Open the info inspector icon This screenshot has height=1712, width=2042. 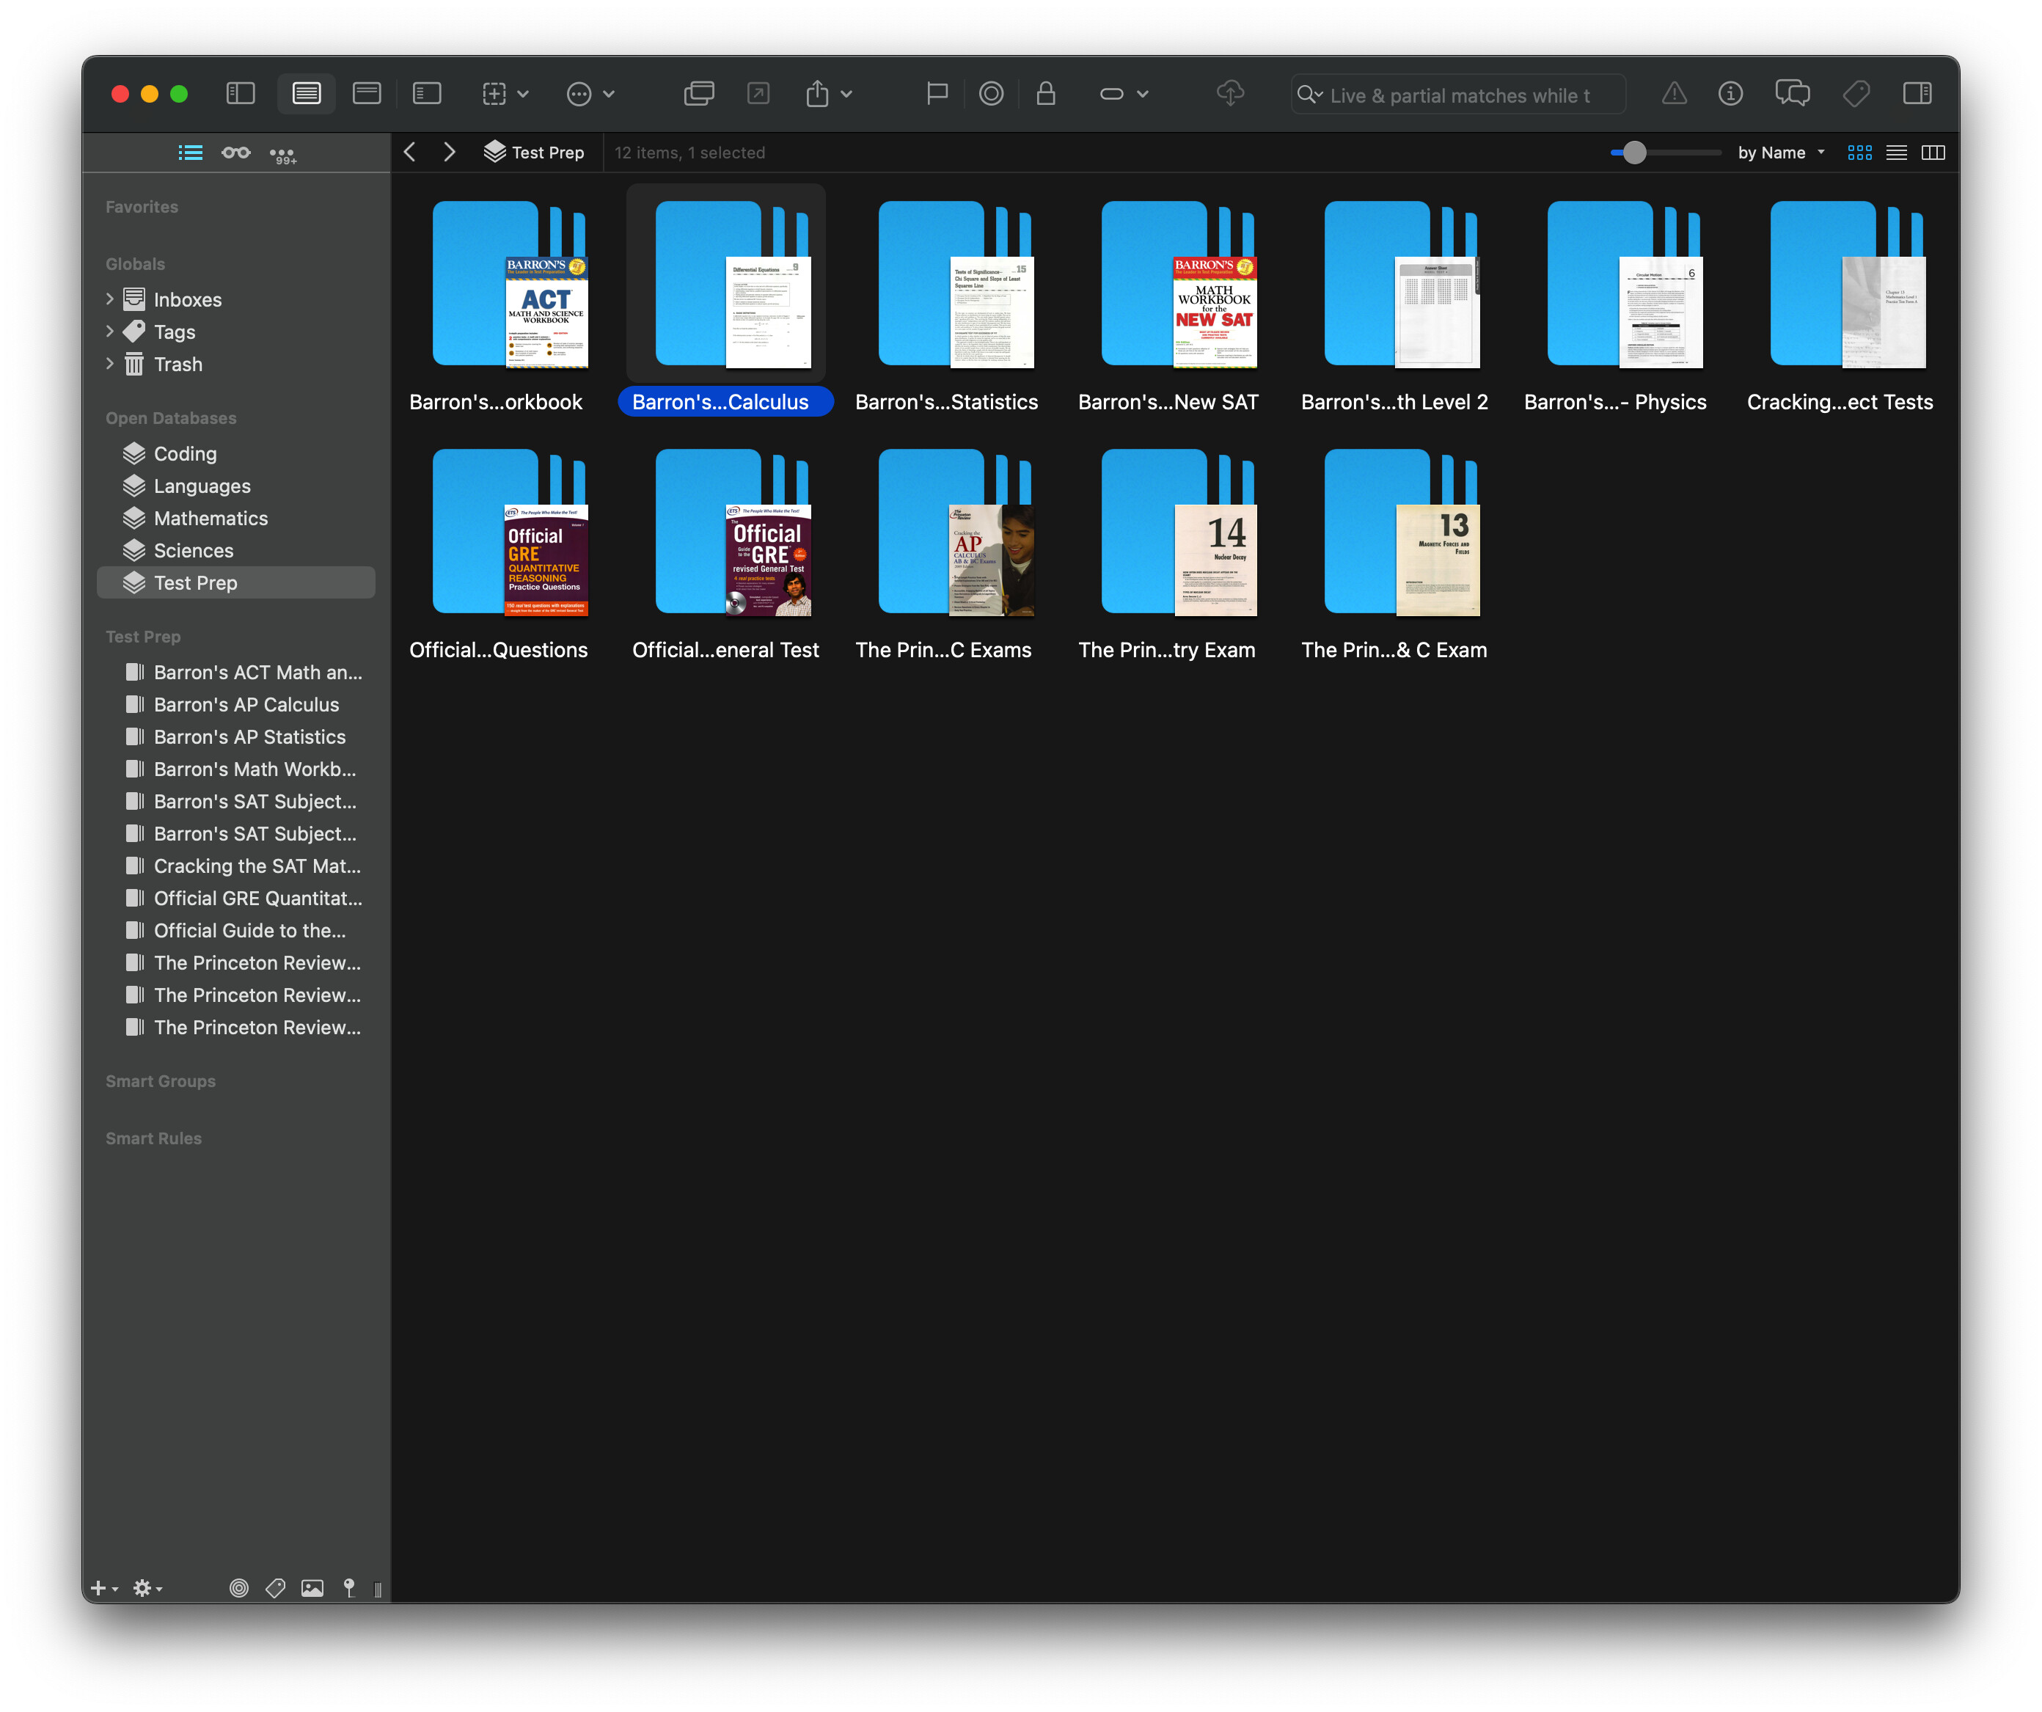1730,93
